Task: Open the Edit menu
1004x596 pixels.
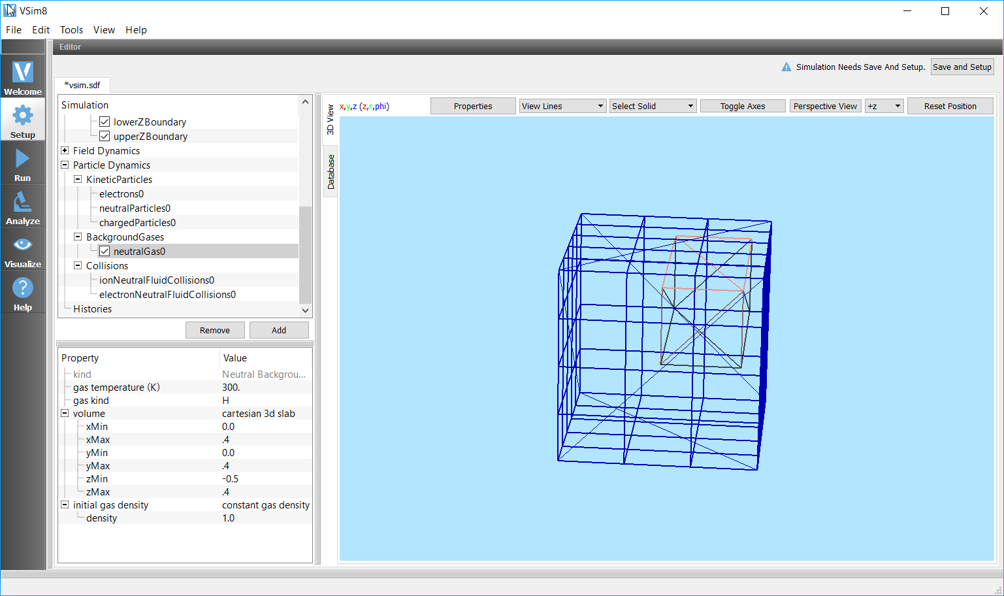Action: 41,30
